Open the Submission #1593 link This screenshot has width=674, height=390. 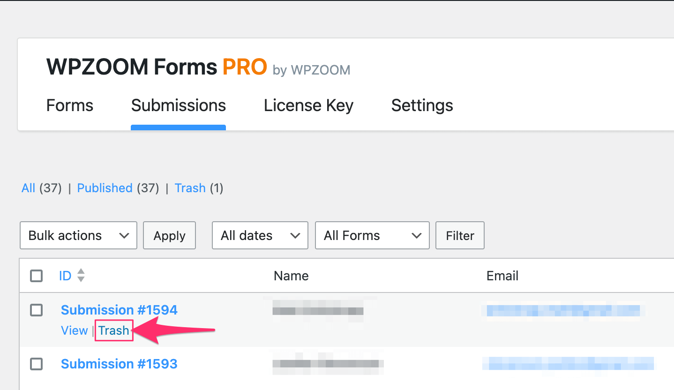[x=119, y=364]
